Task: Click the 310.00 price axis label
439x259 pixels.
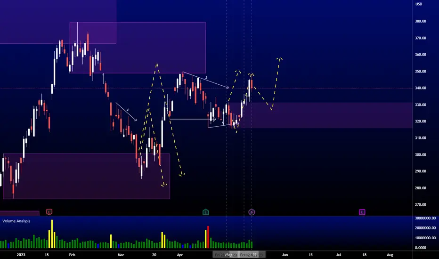Action: (x=420, y=138)
